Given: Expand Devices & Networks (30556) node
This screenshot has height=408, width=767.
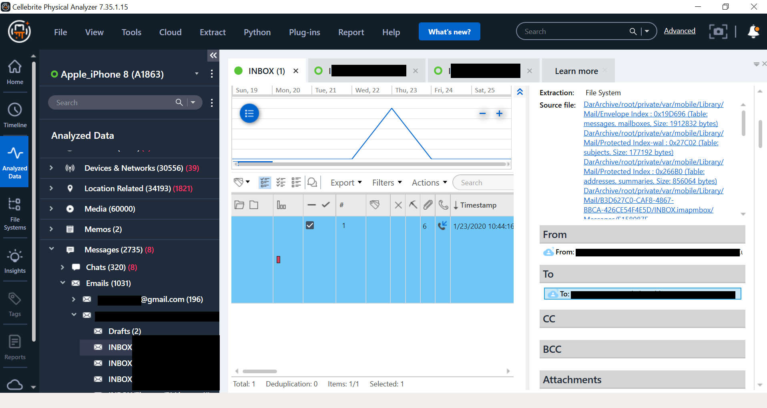Looking at the screenshot, I should point(51,168).
